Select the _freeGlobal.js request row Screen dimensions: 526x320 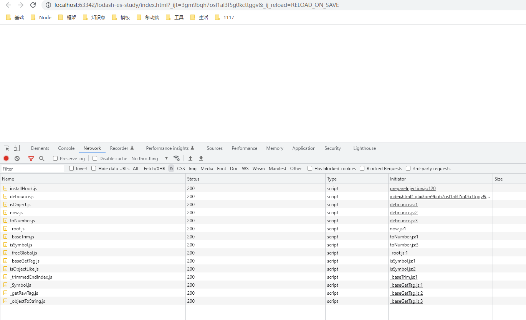click(x=263, y=253)
